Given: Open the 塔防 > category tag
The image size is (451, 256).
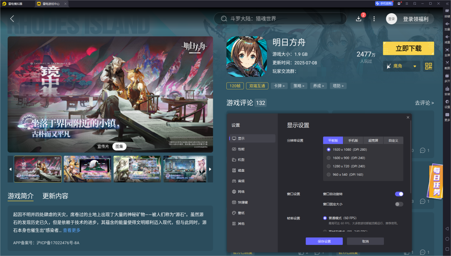Looking at the screenshot, I should click(338, 86).
